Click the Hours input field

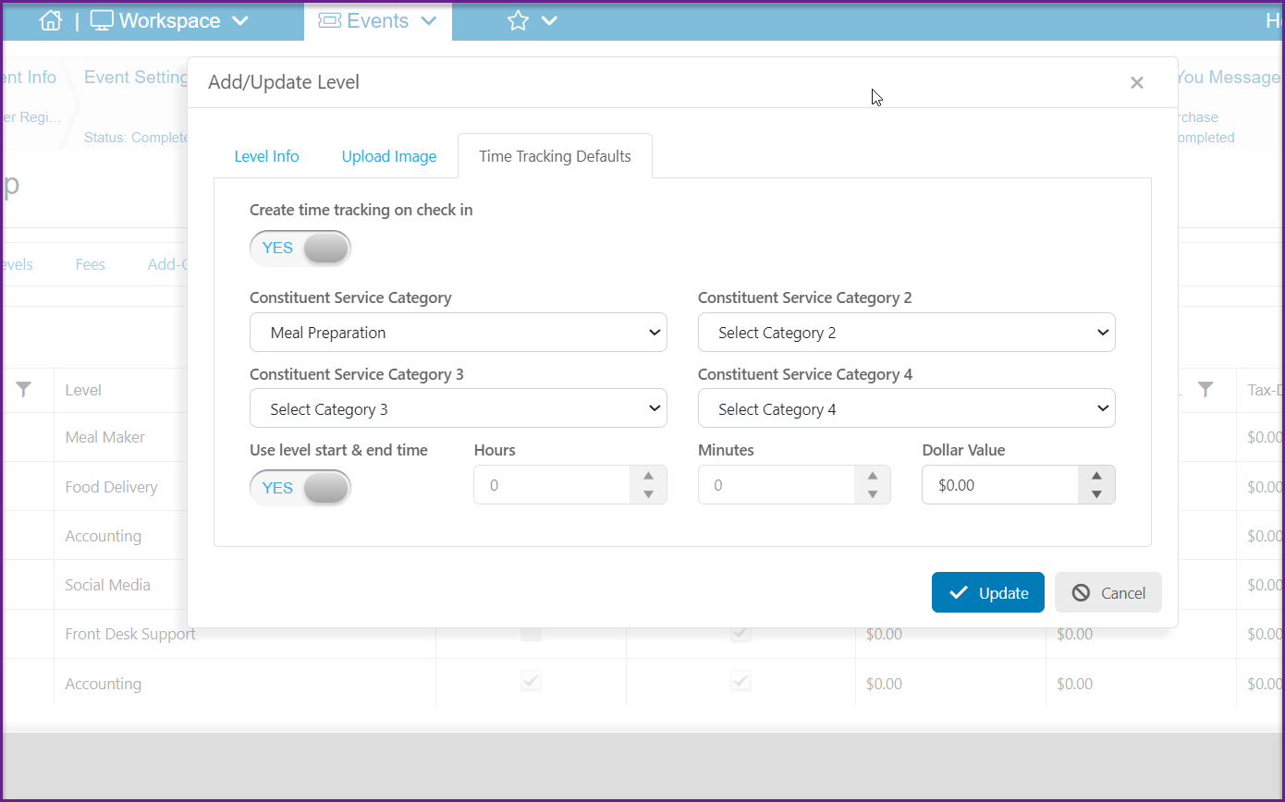click(x=552, y=484)
